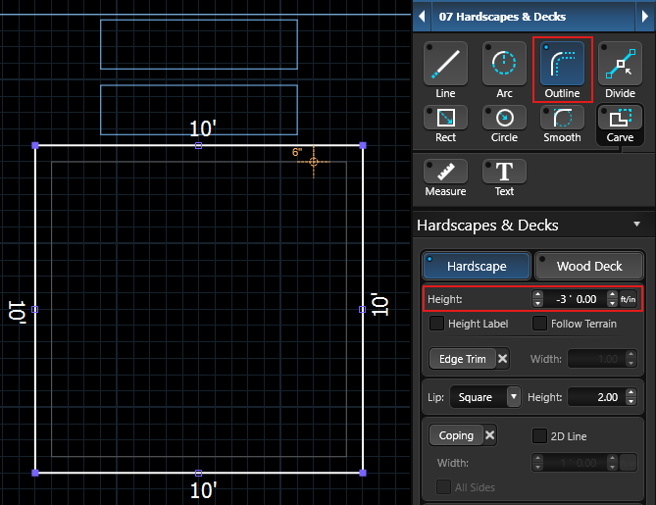This screenshot has height=505, width=656.
Task: Go to previous stage using left arrow
Action: tap(422, 17)
